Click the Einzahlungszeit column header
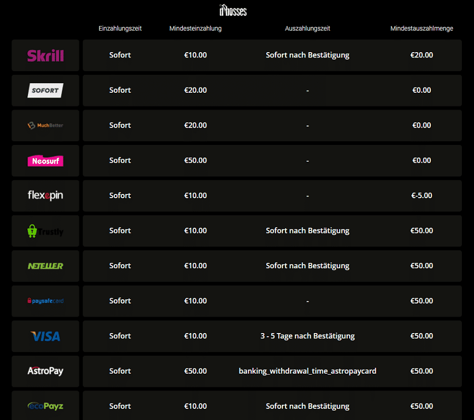The height and width of the screenshot is (420, 474). 120,28
